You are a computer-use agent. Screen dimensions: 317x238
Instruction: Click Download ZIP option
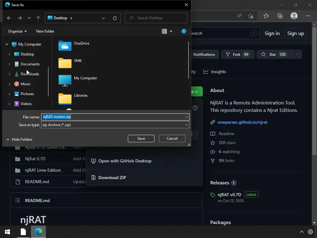(112, 178)
